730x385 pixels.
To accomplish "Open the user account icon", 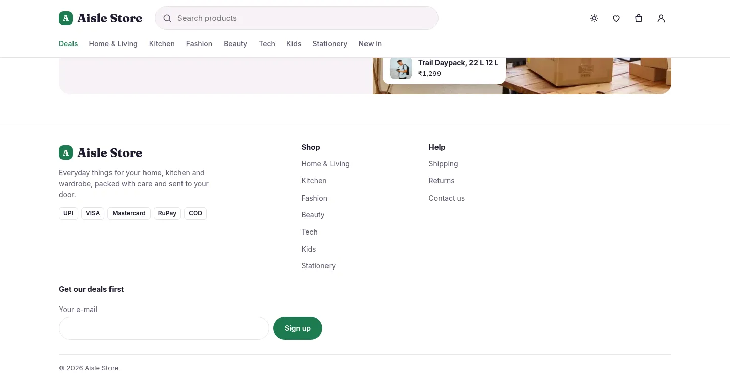I will (x=661, y=18).
